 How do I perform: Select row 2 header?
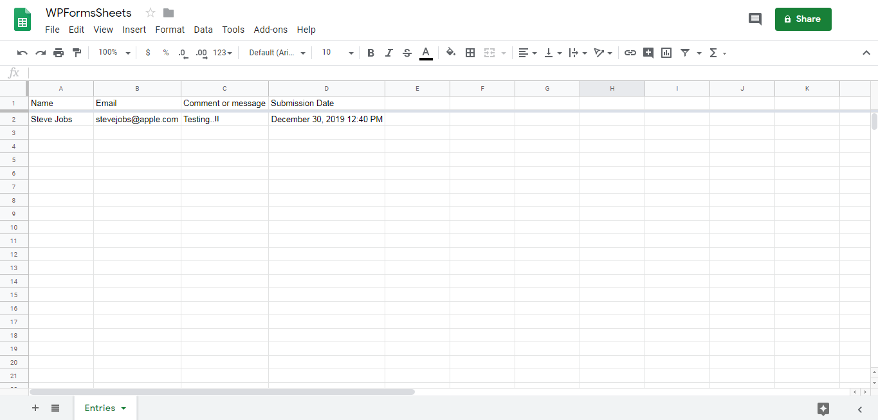coord(14,119)
